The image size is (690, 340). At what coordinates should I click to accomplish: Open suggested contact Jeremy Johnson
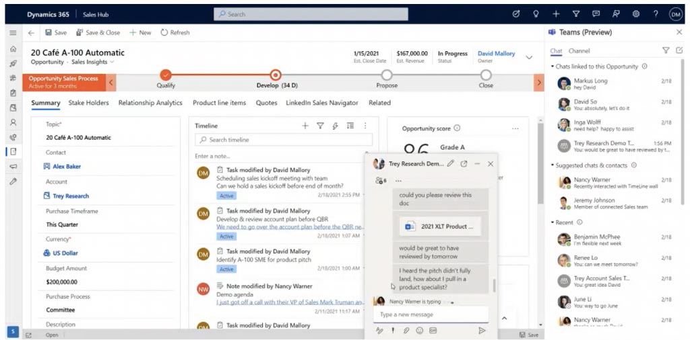pyautogui.click(x=615, y=203)
